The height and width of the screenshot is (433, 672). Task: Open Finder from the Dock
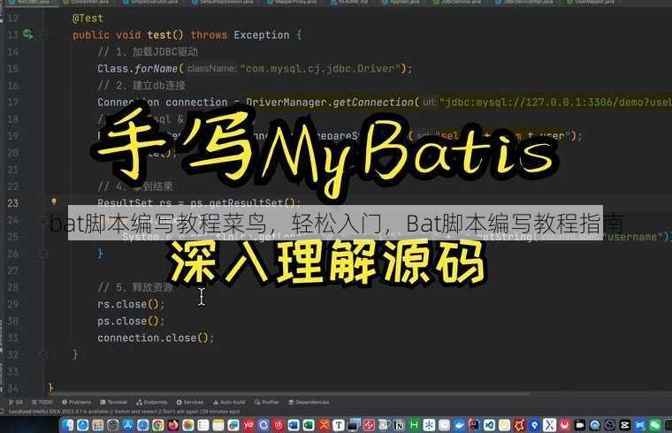tap(68, 425)
